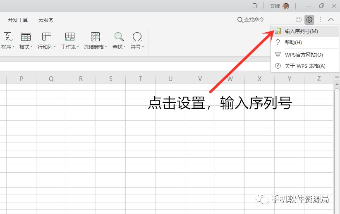This screenshot has width=340, height=214.
Task: Select 帮助(H) menu entry
Action: [305, 42]
